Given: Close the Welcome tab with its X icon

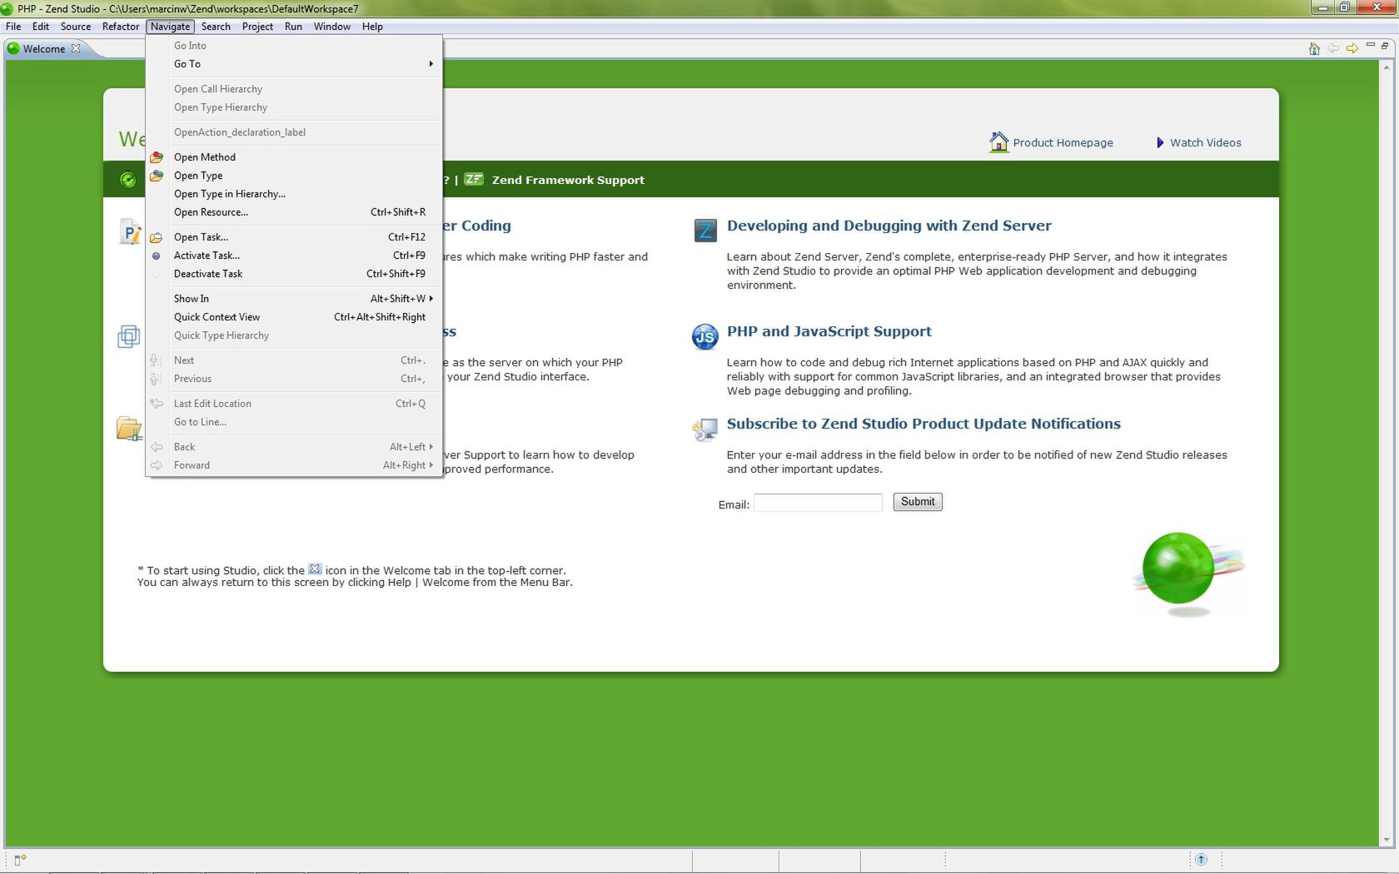Looking at the screenshot, I should pyautogui.click(x=76, y=48).
